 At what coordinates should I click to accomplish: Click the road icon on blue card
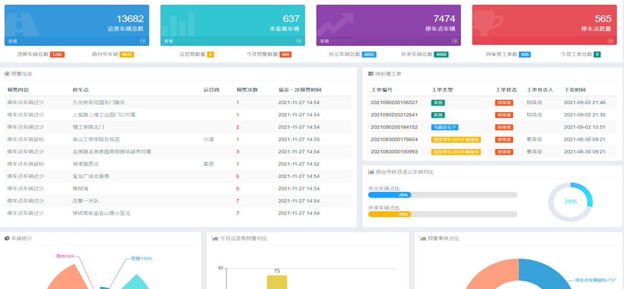tap(22, 26)
